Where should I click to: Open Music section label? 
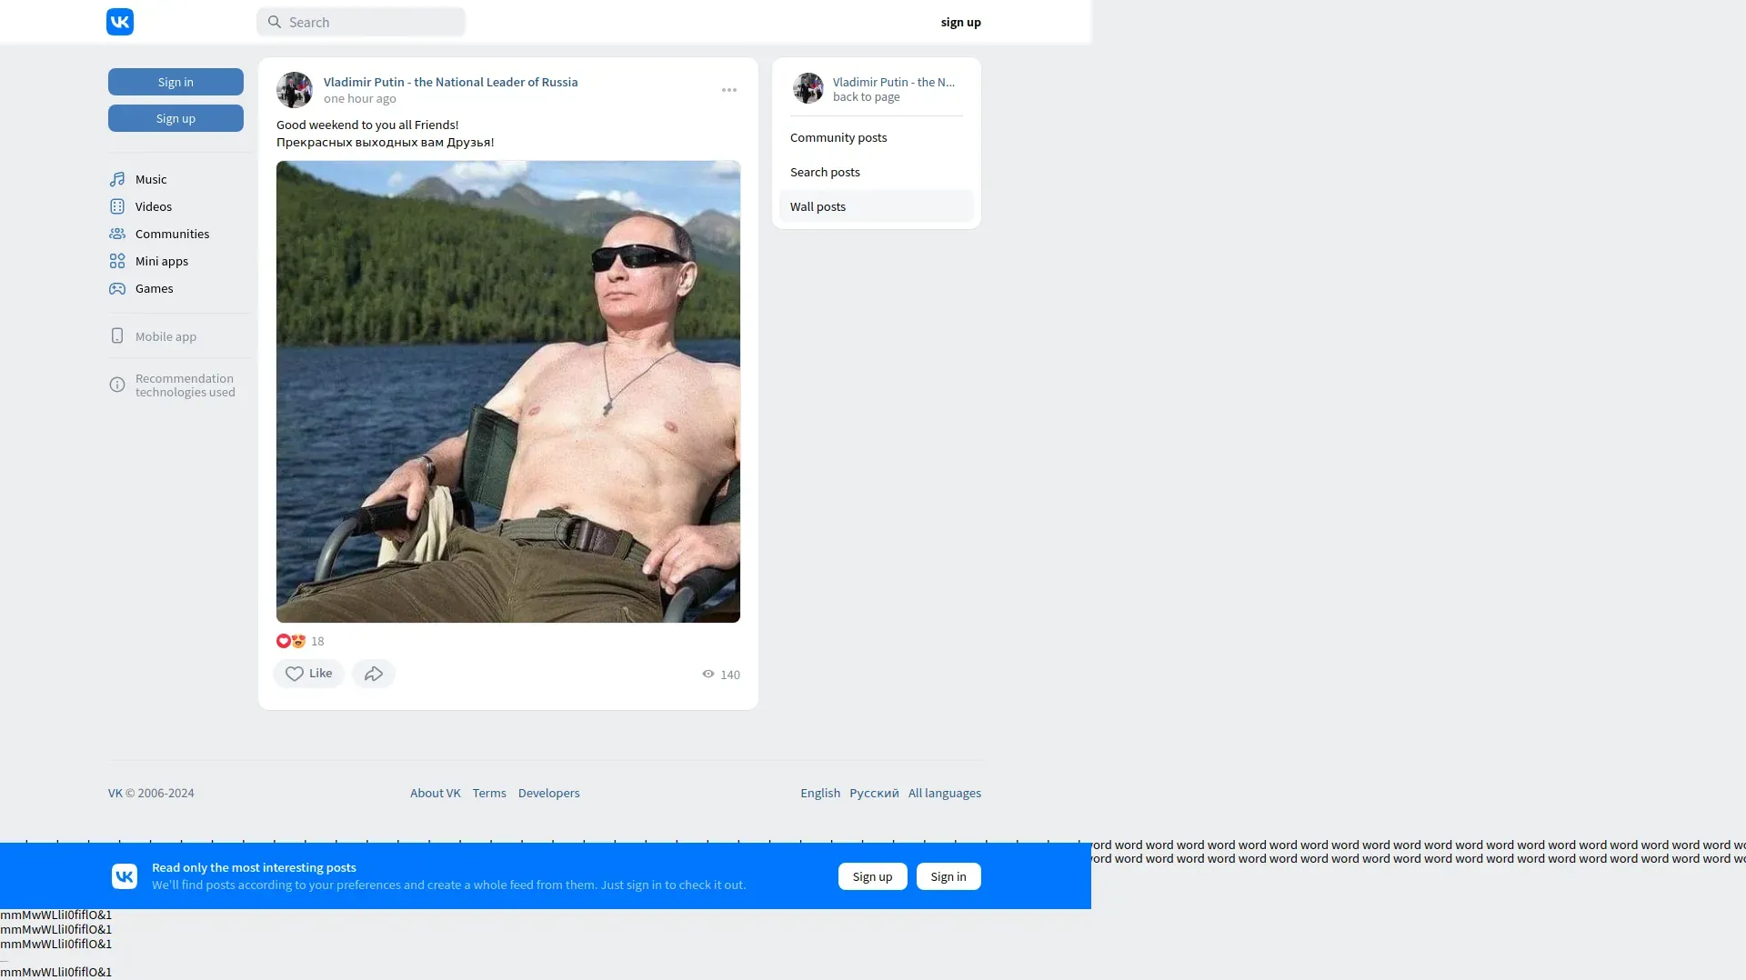point(151,179)
